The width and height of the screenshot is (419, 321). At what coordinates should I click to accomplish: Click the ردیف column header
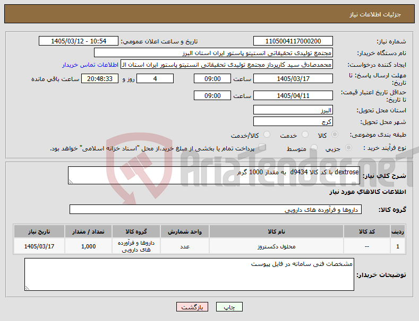(x=398, y=231)
